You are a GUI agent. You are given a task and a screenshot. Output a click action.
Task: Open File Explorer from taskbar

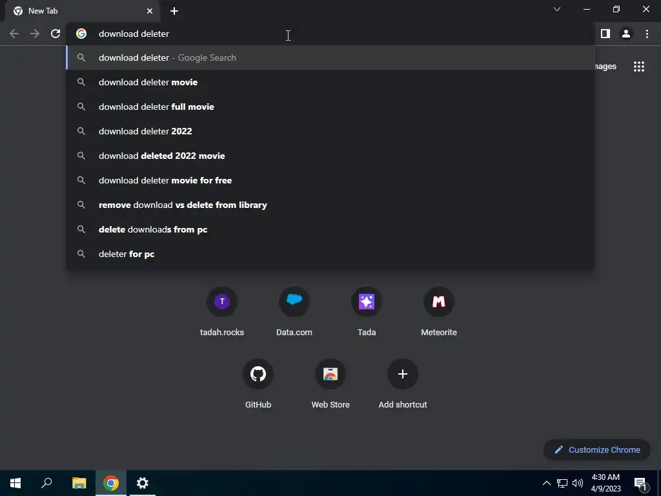(79, 483)
